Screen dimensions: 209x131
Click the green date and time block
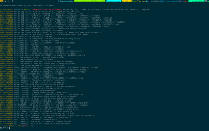coord(196,1)
